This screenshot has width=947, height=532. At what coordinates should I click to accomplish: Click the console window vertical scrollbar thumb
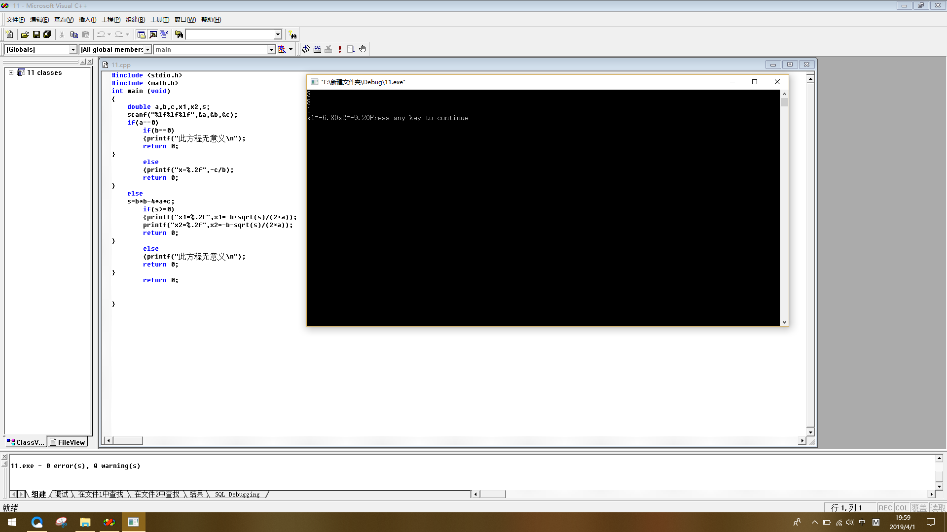coord(784,102)
